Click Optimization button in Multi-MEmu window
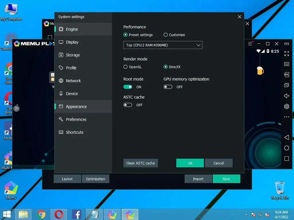 pyautogui.click(x=95, y=179)
